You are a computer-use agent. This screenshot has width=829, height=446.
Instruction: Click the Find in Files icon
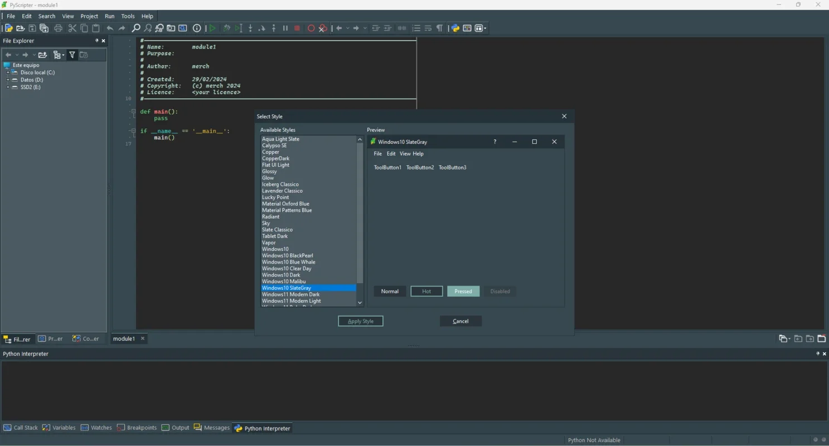171,28
